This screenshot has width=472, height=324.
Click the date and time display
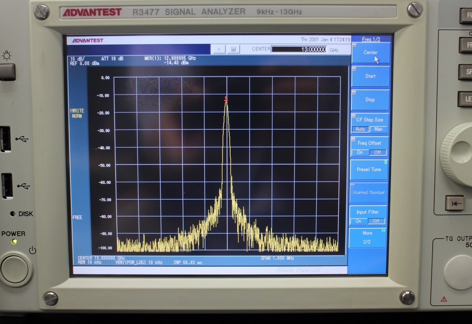point(325,40)
